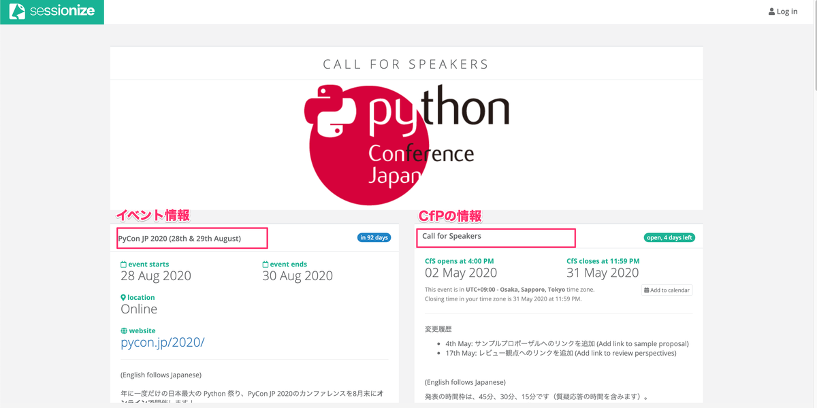Viewport: 817px width, 408px height.
Task: Click the calendar icon next to 'event ends'
Action: pos(264,264)
